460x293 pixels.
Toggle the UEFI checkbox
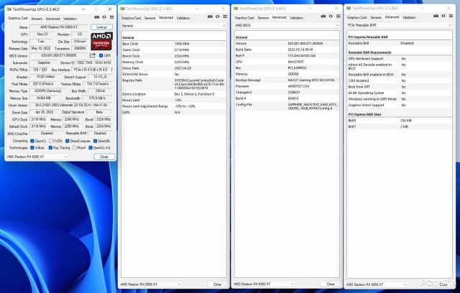(x=101, y=55)
